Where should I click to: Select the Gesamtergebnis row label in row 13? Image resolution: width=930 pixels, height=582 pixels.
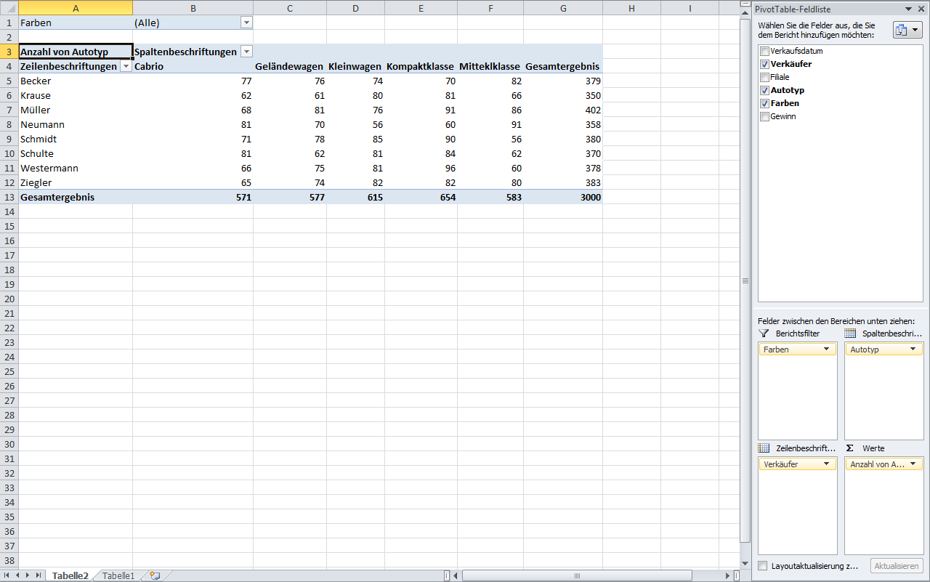coord(76,197)
